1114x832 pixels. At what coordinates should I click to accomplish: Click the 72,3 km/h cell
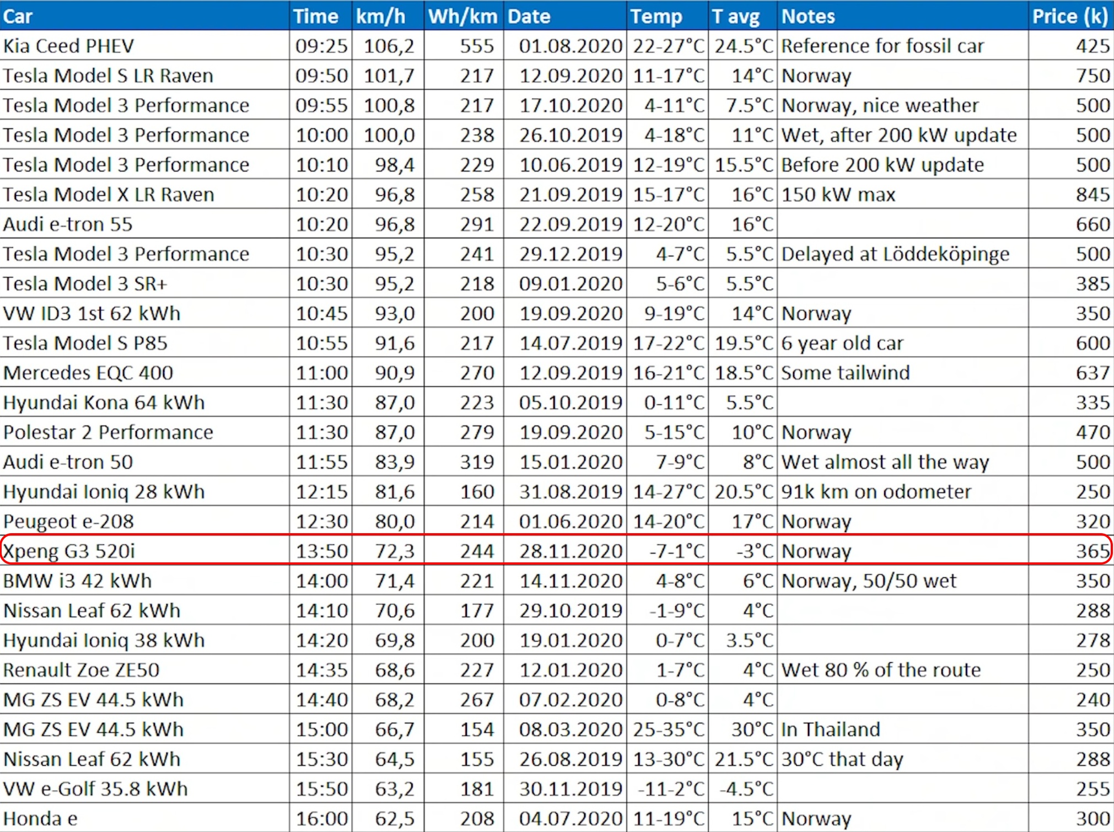point(388,551)
